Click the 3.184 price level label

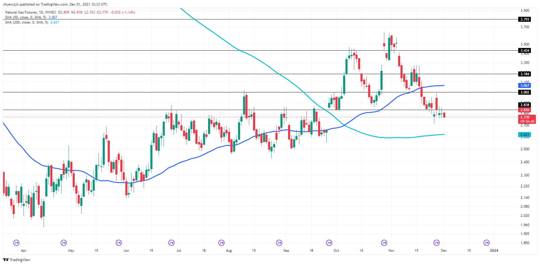[x=525, y=74]
